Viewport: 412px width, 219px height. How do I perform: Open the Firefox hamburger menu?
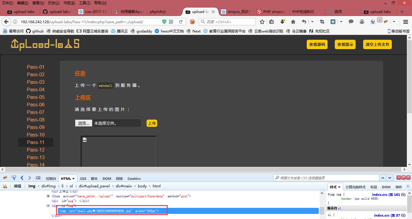[406, 22]
